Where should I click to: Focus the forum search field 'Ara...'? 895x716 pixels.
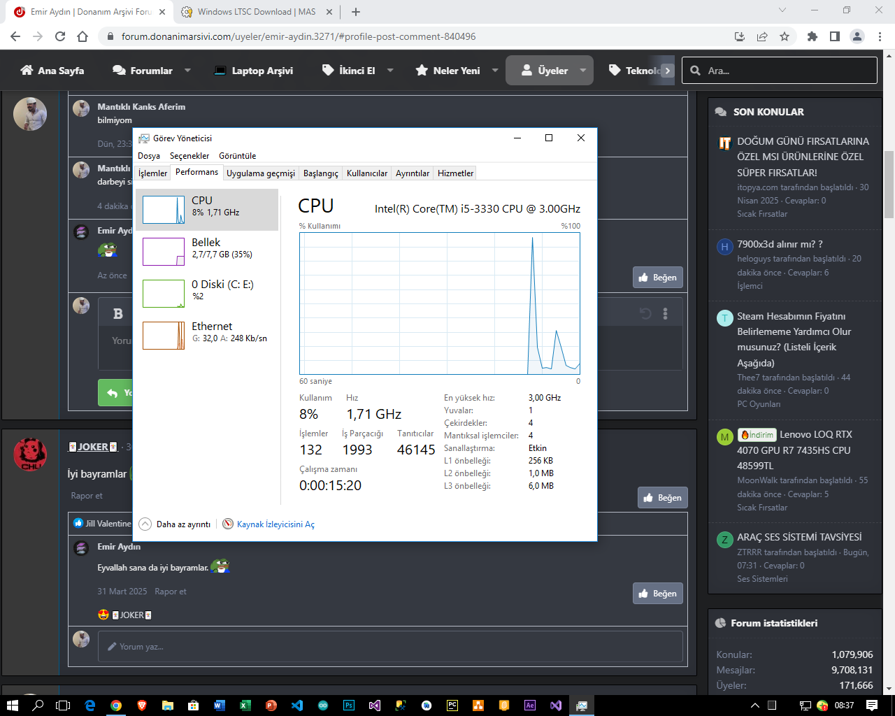pos(780,71)
